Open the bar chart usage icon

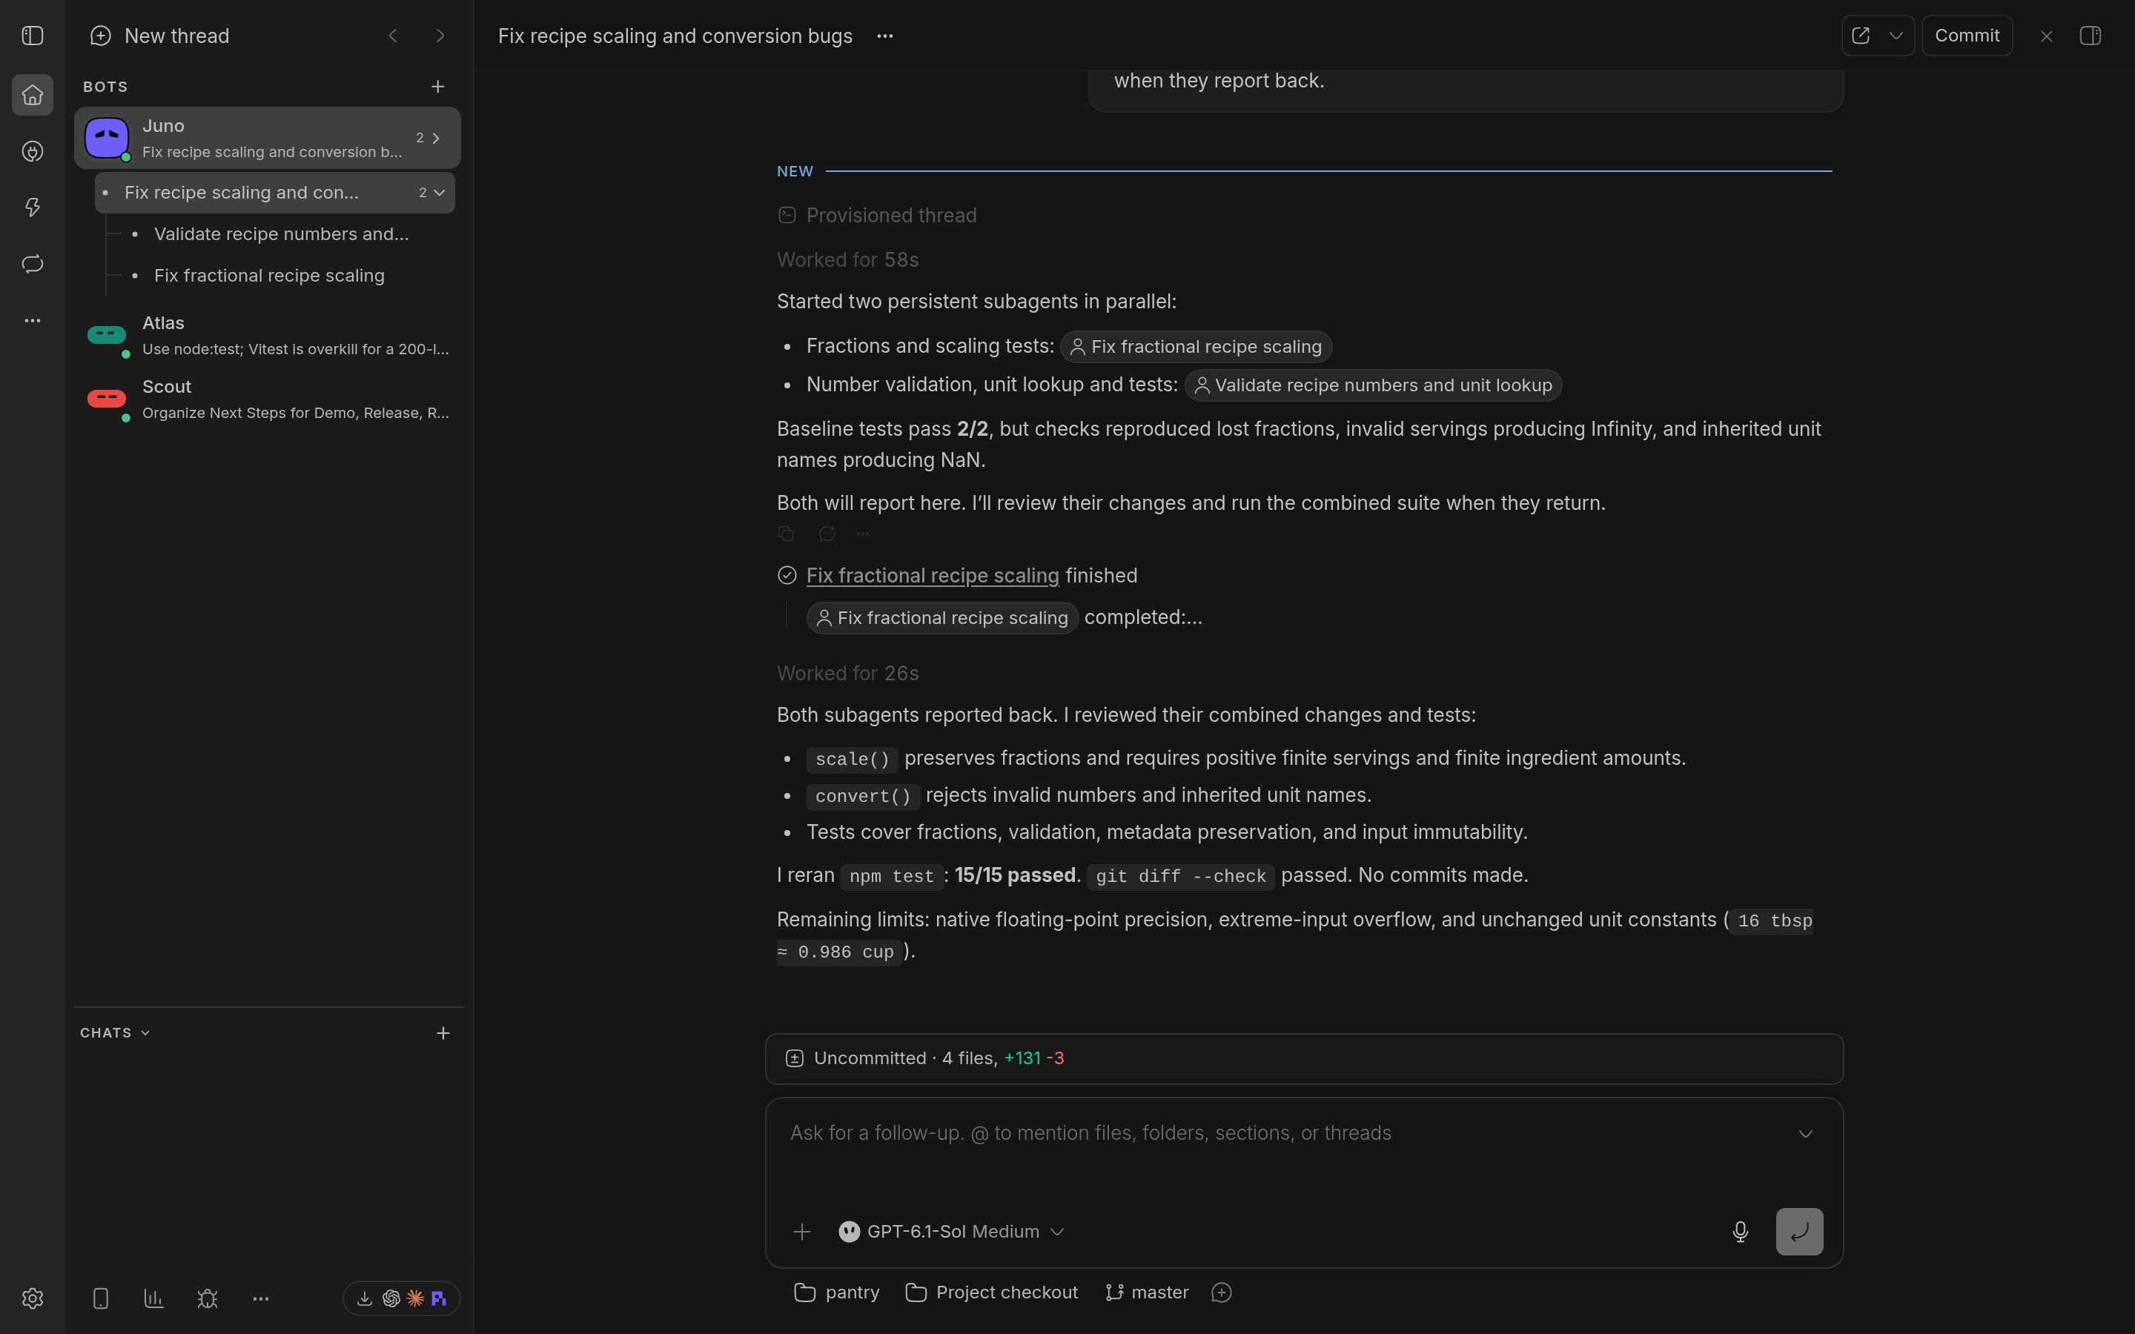[x=153, y=1298]
